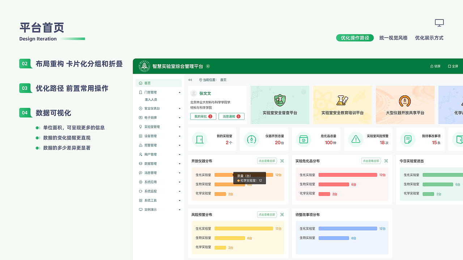
Task: Click the 首页 breadcrumb link
Action: click(223, 80)
